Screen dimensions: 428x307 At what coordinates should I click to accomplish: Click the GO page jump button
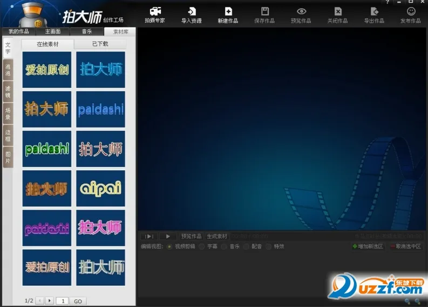click(x=78, y=301)
